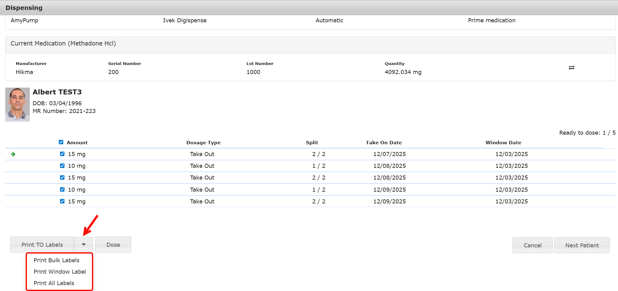This screenshot has width=618, height=291.
Task: Click Albert TEST3 patient photo
Action: tap(18, 105)
